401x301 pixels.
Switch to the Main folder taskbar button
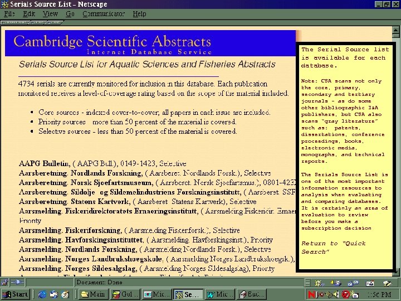(93, 294)
